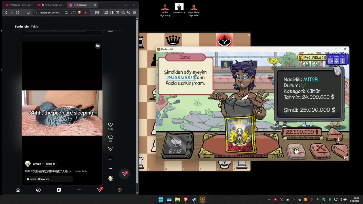
Task: Select the 'patron4-sca...' desktop file
Action: 180,8
